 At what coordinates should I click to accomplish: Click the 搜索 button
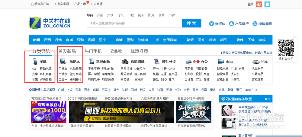pos(191,23)
